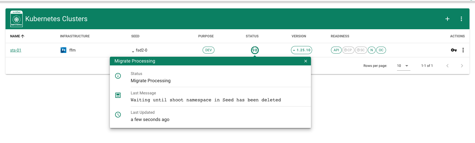Click the CP readiness chip
Screen dimensions: 475x143
pos(348,50)
